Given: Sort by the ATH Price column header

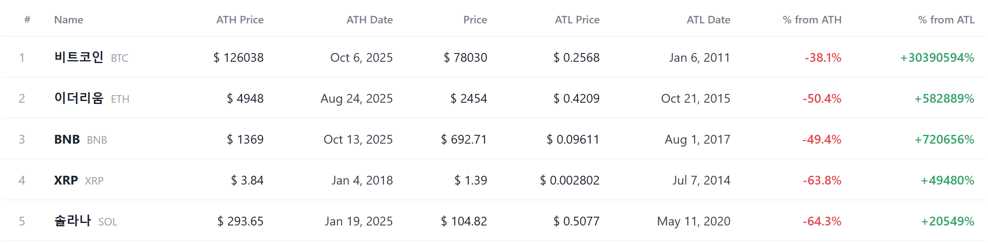Looking at the screenshot, I should 240,20.
